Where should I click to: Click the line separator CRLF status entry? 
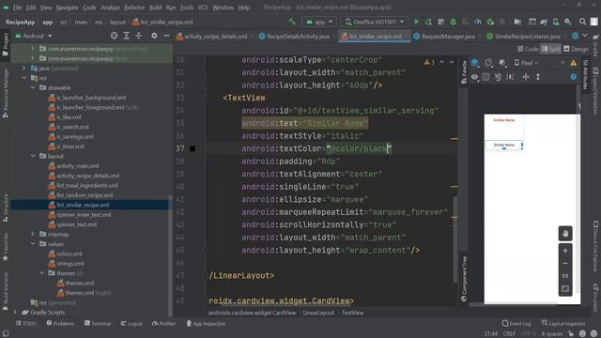(x=509, y=334)
